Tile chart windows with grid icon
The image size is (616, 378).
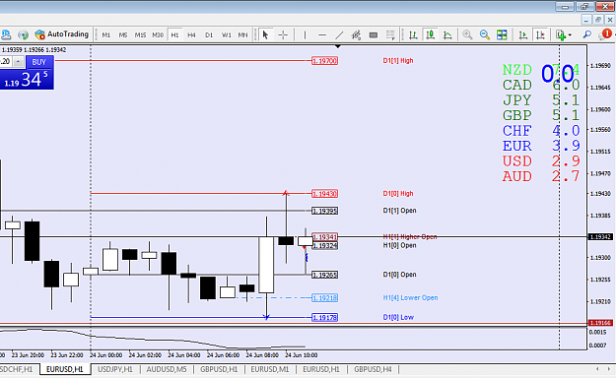pyautogui.click(x=502, y=34)
